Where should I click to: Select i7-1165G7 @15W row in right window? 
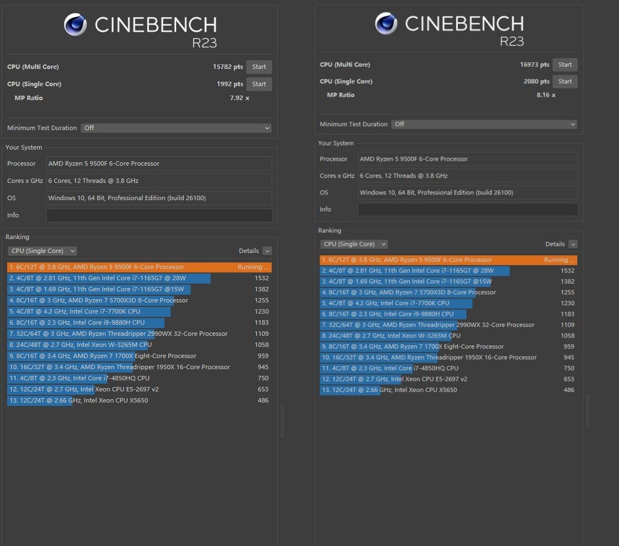pos(448,281)
